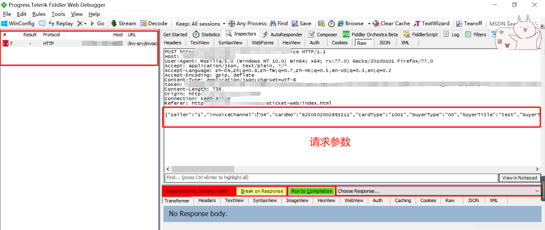Open the Rules menu

point(39,14)
